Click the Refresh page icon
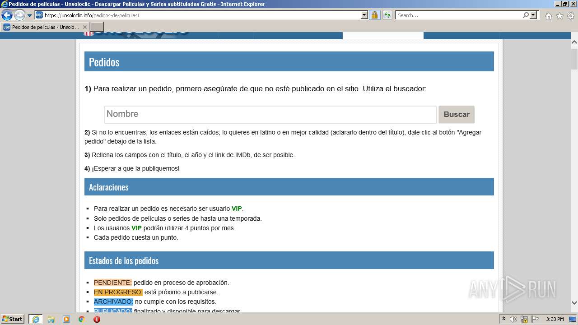 pyautogui.click(x=387, y=15)
